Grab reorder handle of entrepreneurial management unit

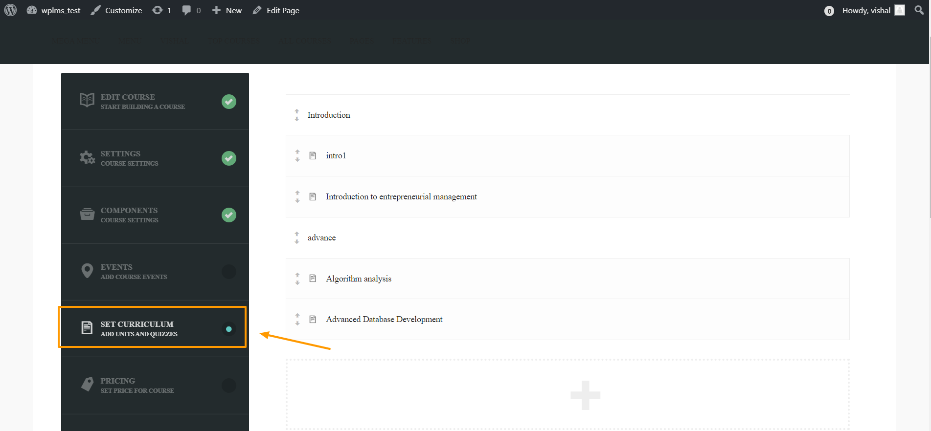297,196
